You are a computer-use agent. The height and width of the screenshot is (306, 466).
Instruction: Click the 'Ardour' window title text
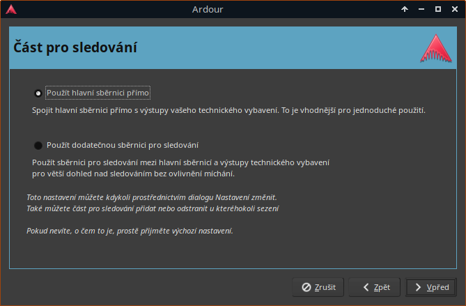click(x=208, y=10)
